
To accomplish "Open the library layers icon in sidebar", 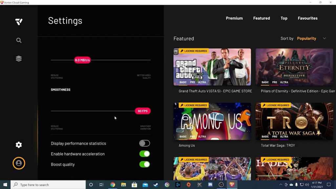I will [19, 58].
